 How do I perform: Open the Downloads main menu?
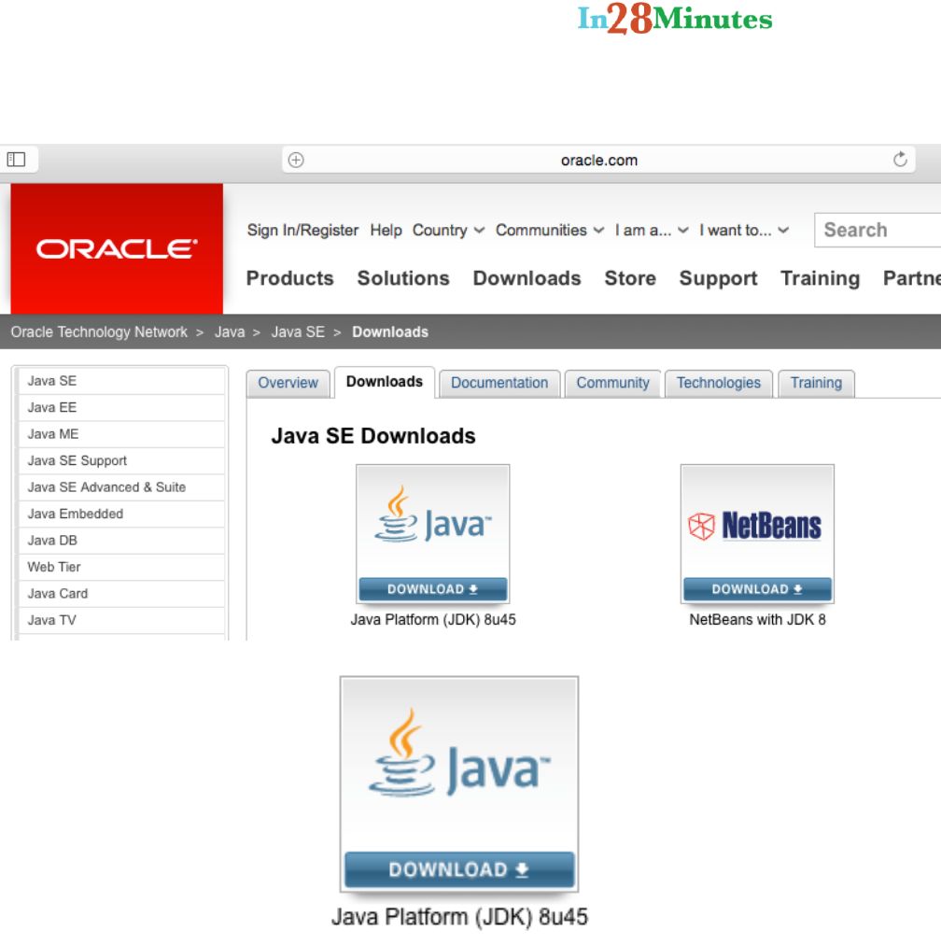click(527, 278)
